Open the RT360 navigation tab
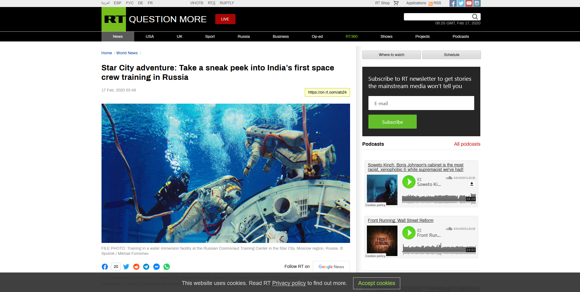This screenshot has width=580, height=292. (x=352, y=37)
